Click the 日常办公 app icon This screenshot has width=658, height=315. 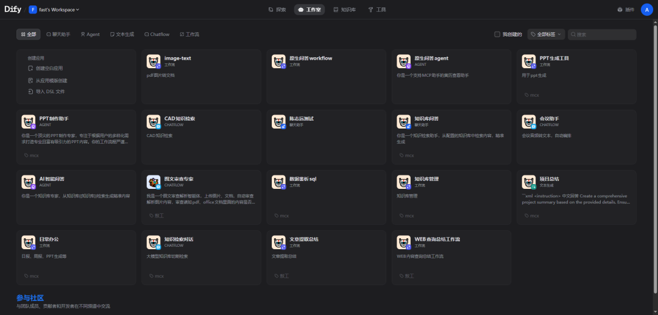point(28,242)
